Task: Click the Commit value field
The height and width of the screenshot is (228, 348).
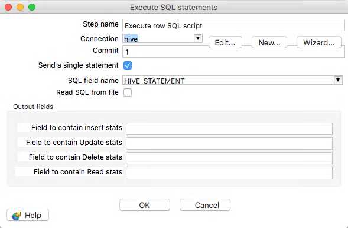Action: pyautogui.click(x=233, y=52)
